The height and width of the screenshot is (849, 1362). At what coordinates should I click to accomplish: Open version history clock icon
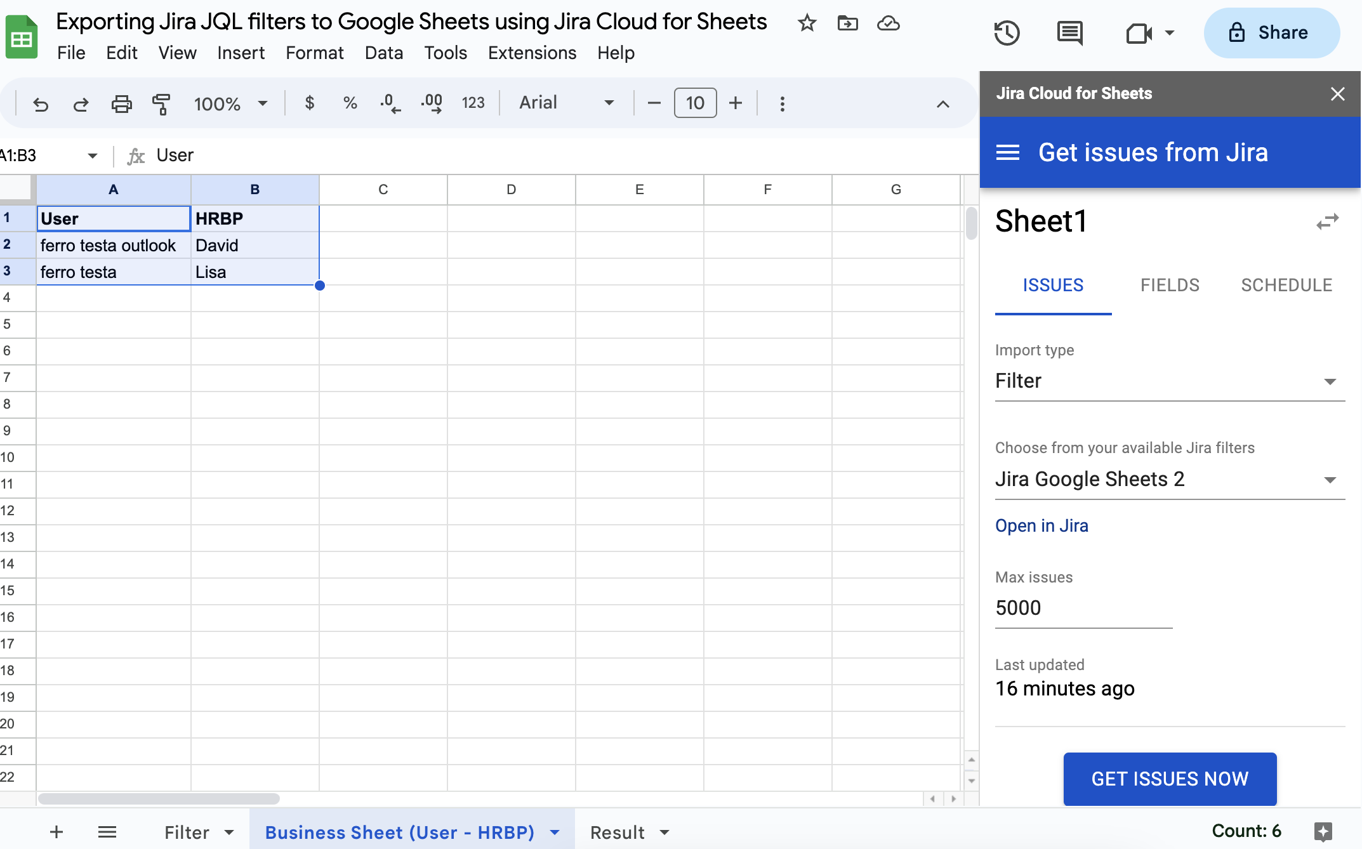pos(1007,33)
